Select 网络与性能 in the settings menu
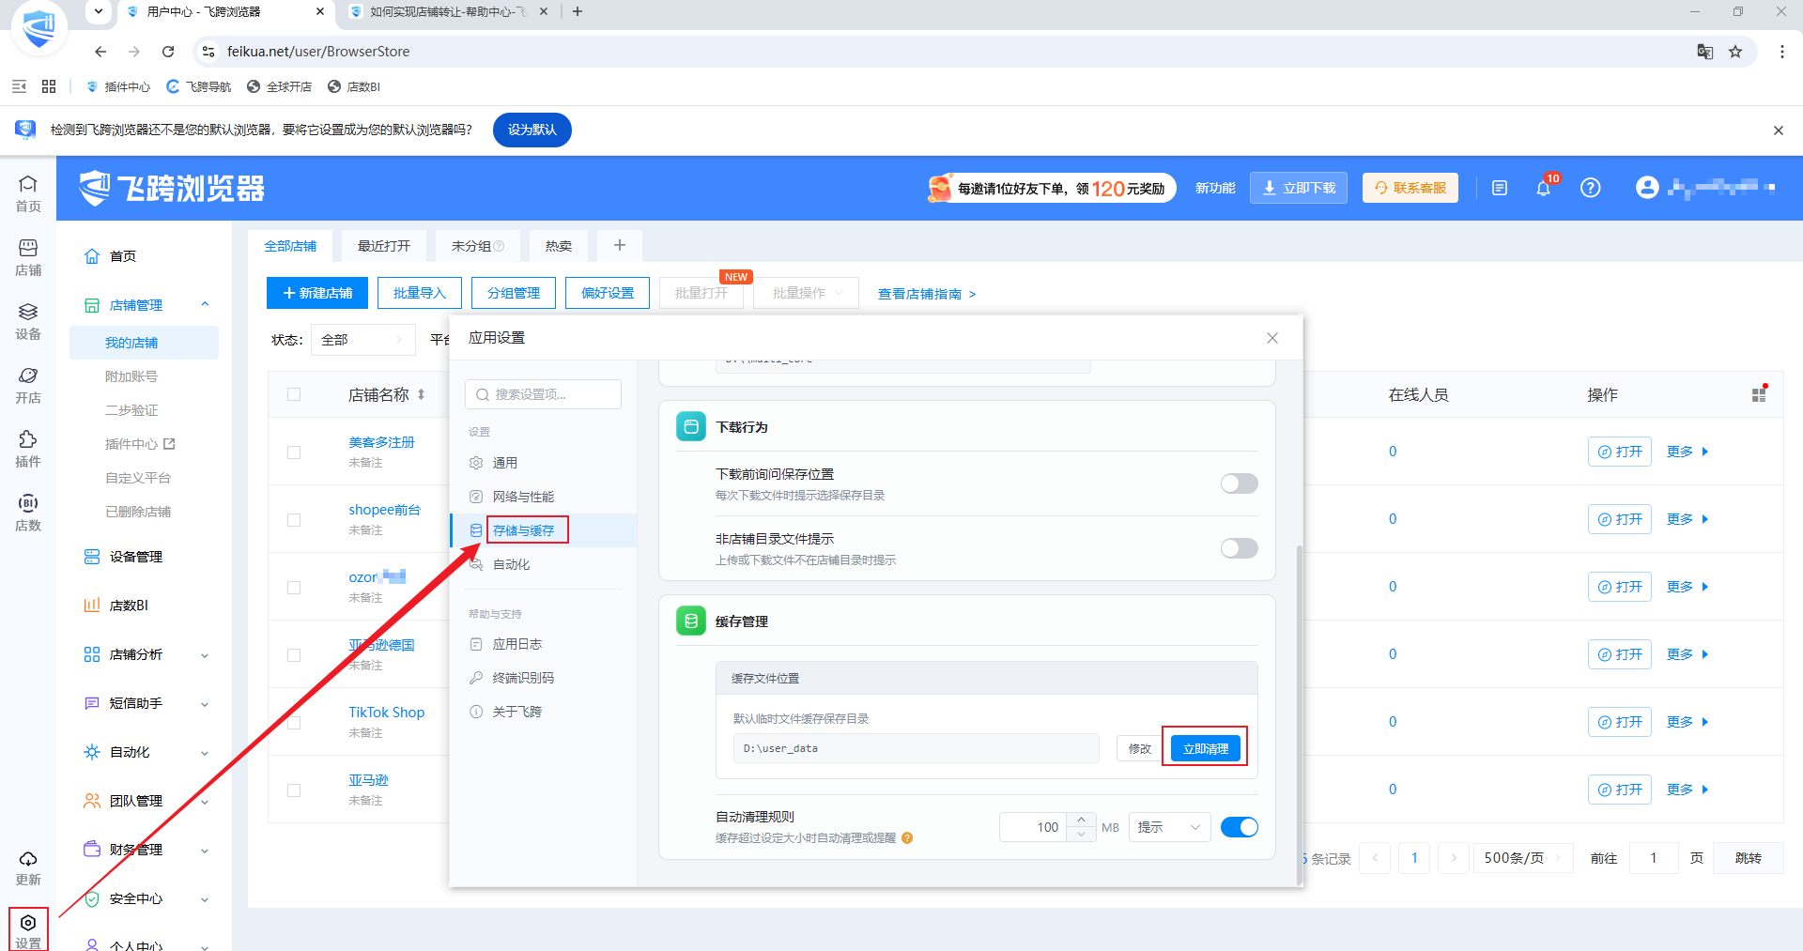Screen dimensions: 1803x951 (523, 497)
